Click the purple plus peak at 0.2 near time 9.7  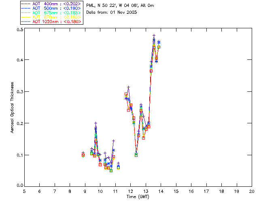(x=96, y=123)
